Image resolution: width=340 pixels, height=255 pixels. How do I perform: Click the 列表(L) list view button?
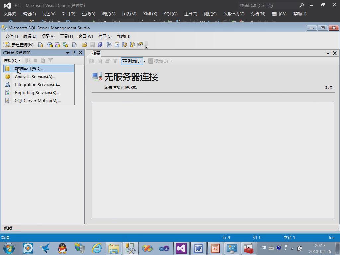[x=131, y=61]
